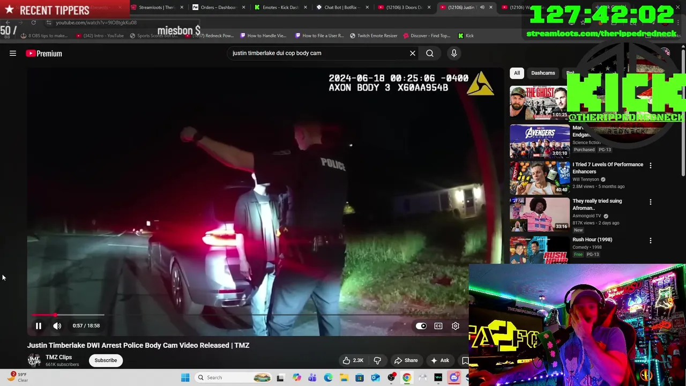
Task: Open the Discover - Find Top... bookmark
Action: [x=427, y=35]
